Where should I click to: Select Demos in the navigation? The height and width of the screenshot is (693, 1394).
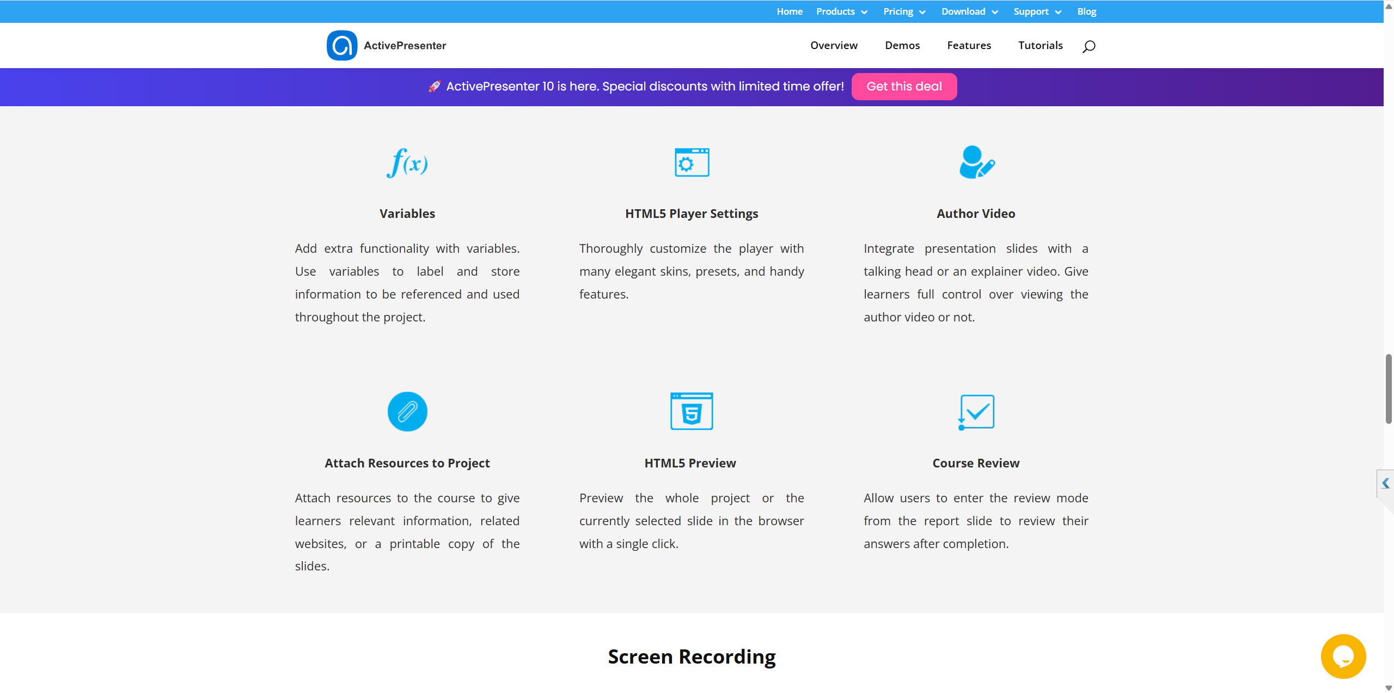pyautogui.click(x=902, y=45)
